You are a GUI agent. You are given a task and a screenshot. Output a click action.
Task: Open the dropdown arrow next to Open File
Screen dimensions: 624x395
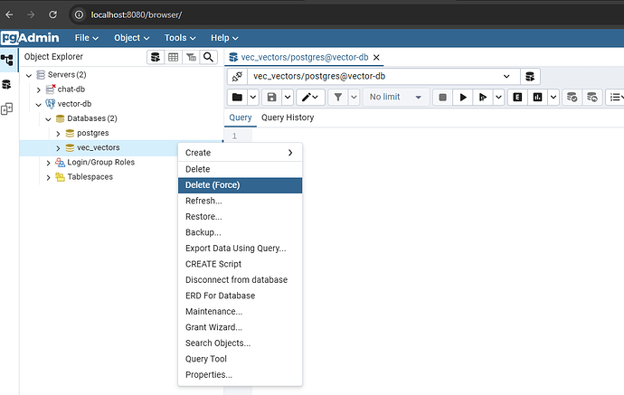click(x=253, y=97)
